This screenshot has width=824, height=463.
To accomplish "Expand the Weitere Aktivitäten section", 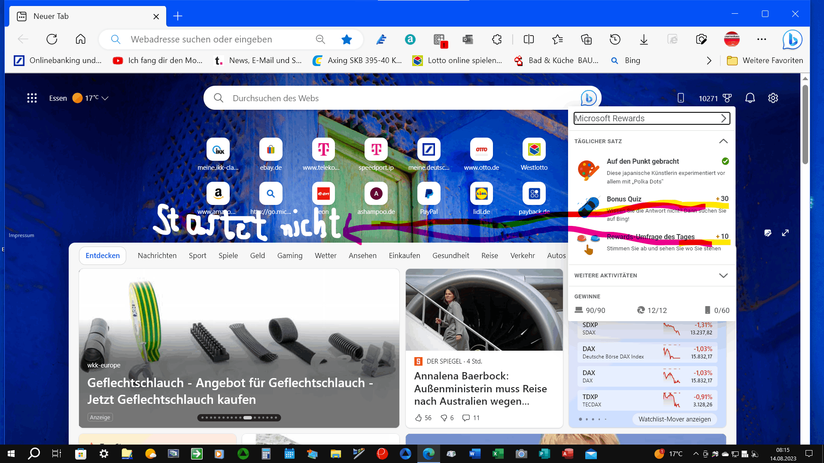I will click(724, 275).
